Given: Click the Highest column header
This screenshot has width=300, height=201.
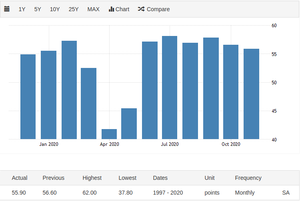Looking at the screenshot, I should pos(92,178).
